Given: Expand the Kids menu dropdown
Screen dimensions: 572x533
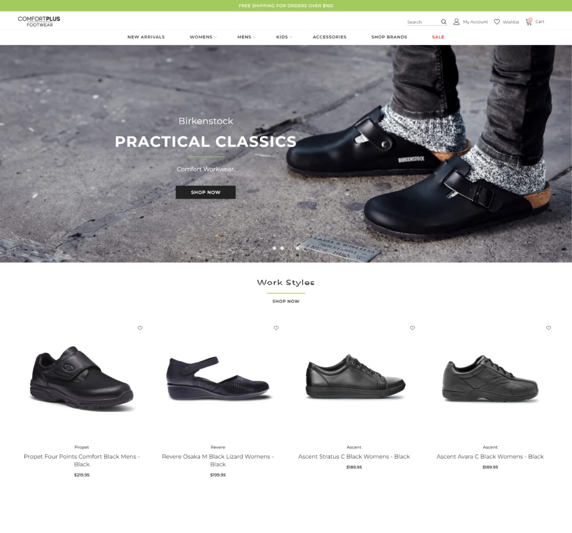Looking at the screenshot, I should pyautogui.click(x=284, y=37).
